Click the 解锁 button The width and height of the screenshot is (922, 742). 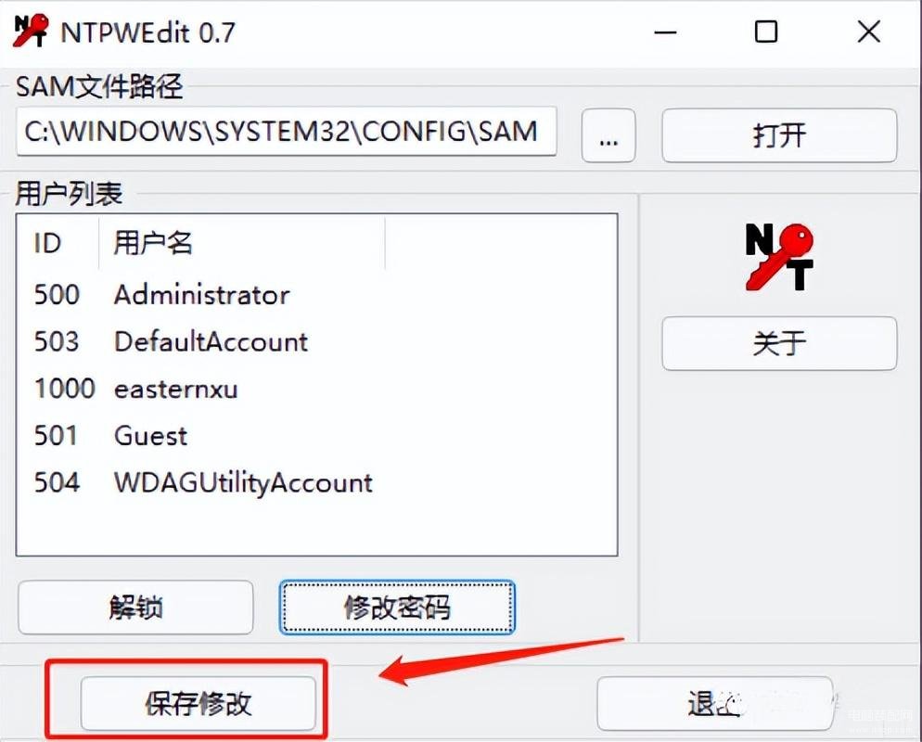click(135, 608)
